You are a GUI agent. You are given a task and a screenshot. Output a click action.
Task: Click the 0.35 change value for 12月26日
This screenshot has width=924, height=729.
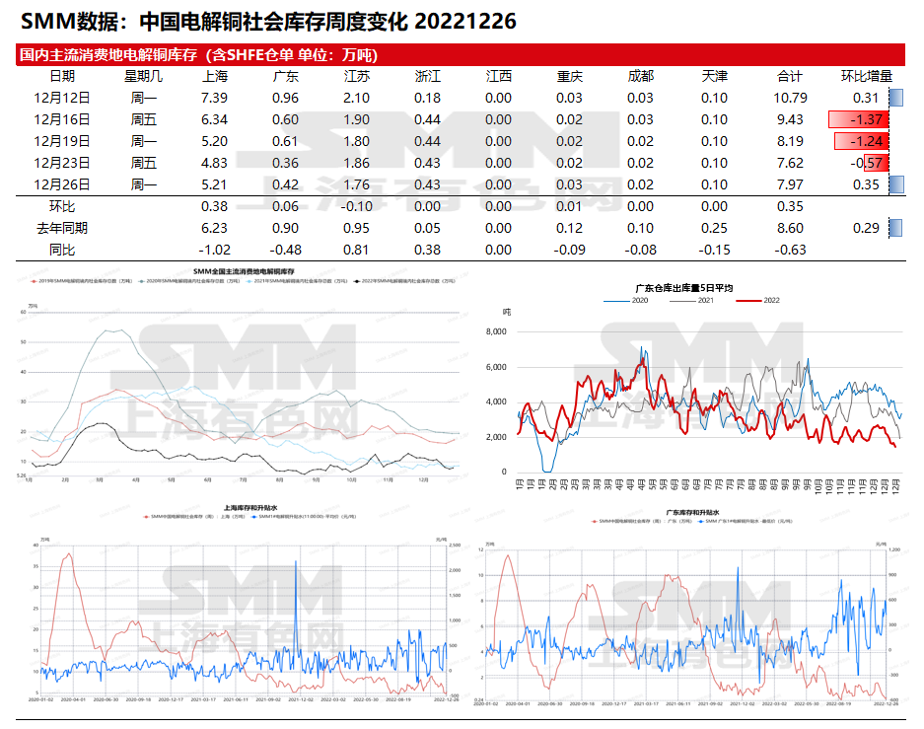[866, 185]
